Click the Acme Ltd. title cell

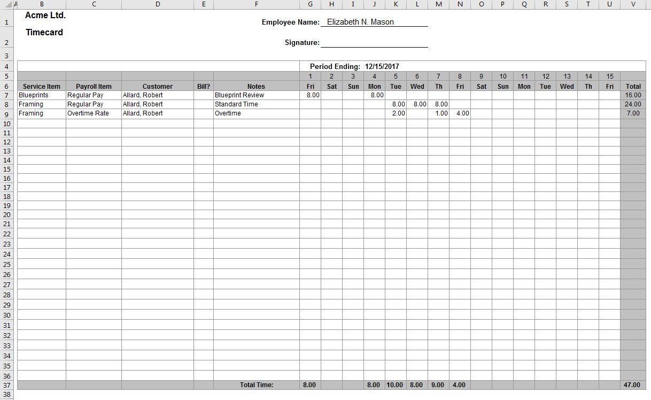[45, 16]
